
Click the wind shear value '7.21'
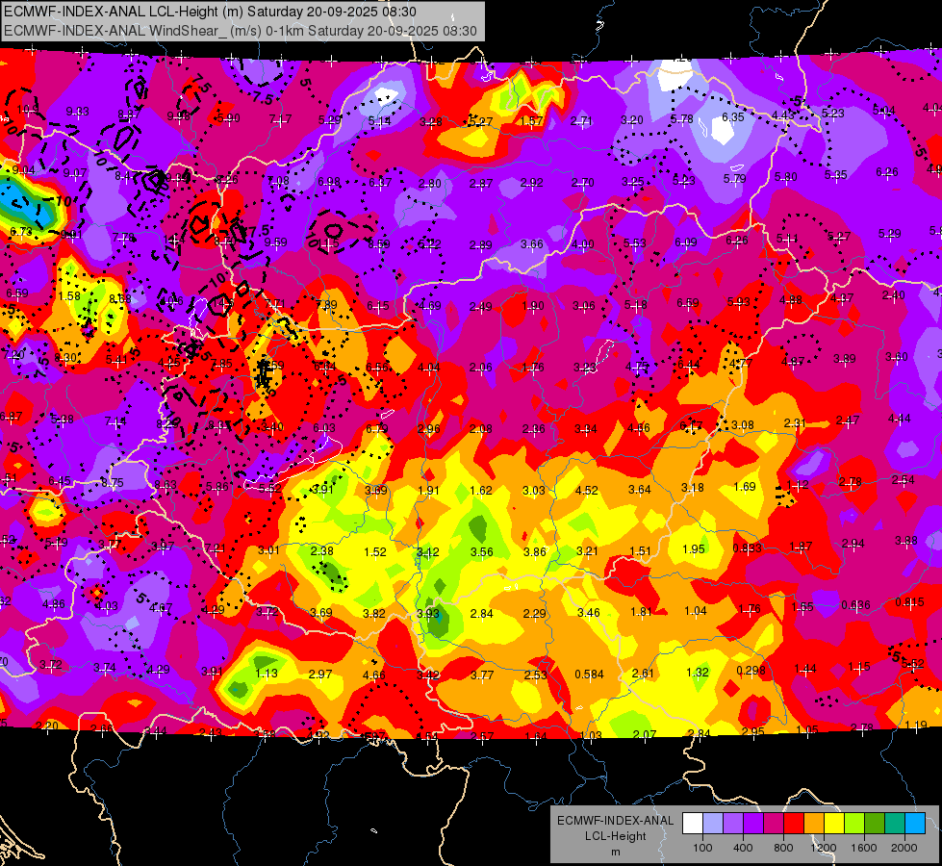point(216,548)
